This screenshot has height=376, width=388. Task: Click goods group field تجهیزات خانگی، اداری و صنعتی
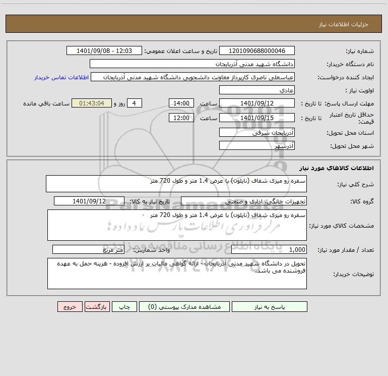point(244,201)
